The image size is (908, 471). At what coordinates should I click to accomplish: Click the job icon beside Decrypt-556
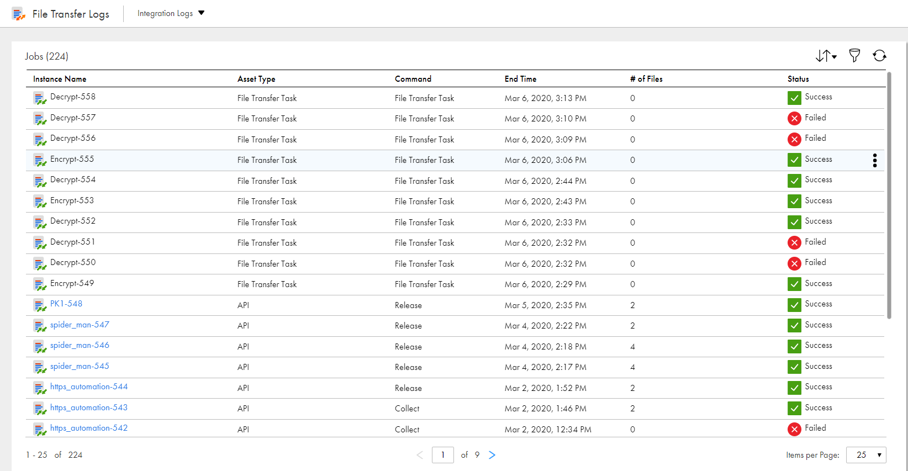[40, 140]
